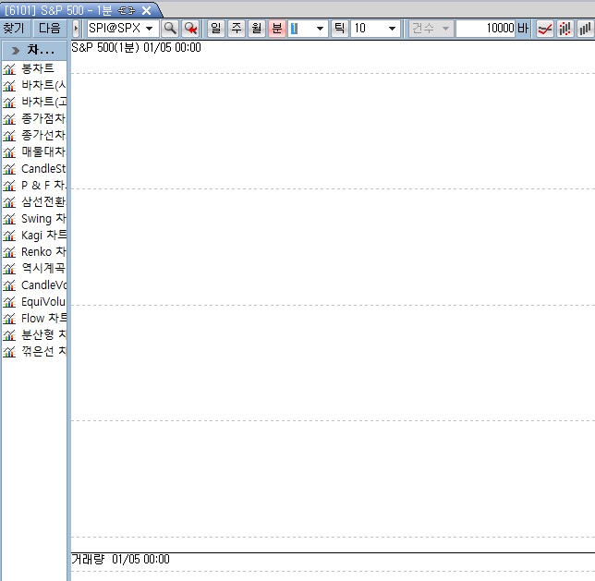This screenshot has width=595, height=581.
Task: Toggle the 분 (minute) period button
Action: click(276, 29)
